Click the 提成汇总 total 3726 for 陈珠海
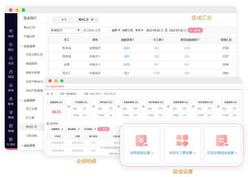 225,48
